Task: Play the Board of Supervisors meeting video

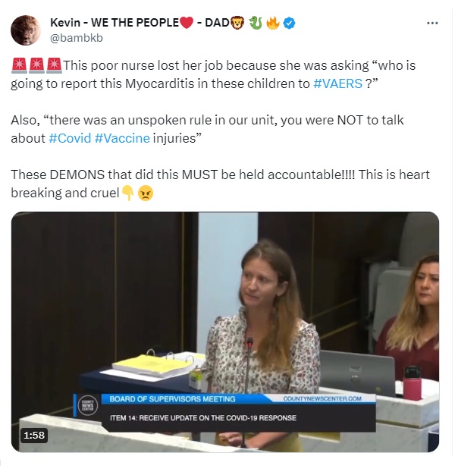Action: [x=225, y=332]
